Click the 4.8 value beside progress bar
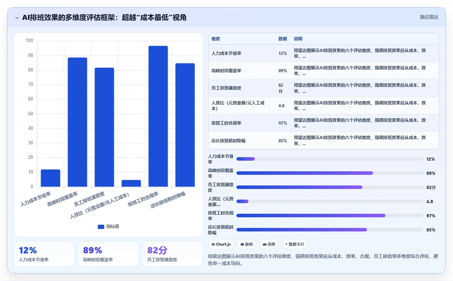This screenshot has width=453, height=281. click(x=430, y=202)
